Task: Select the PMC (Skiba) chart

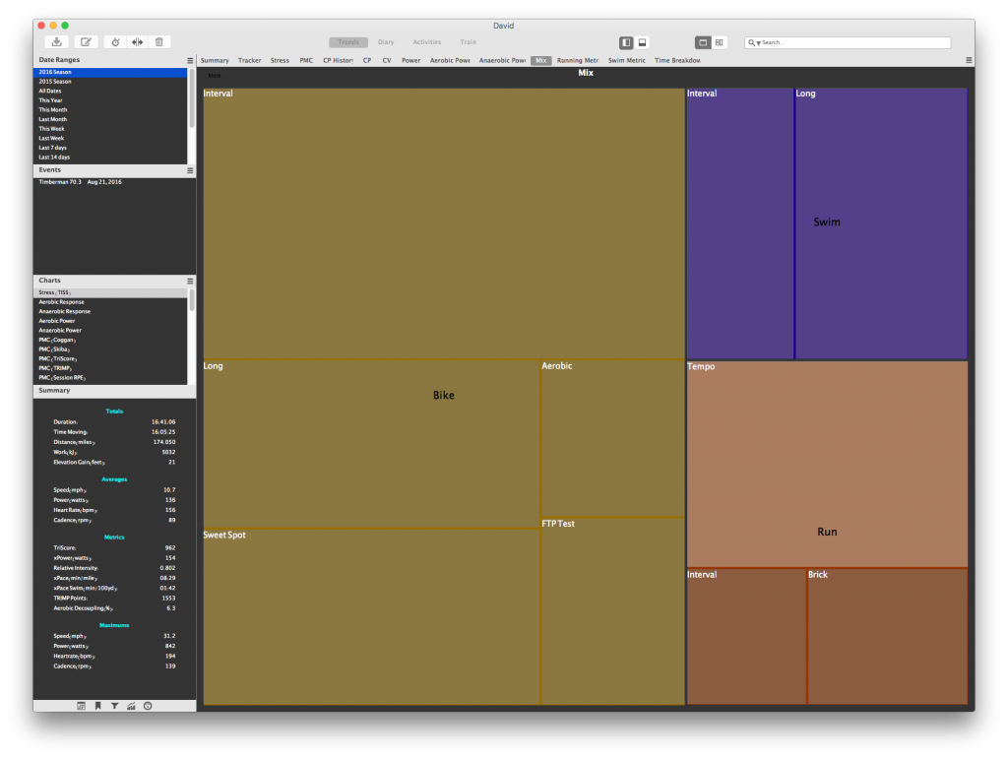Action: click(110, 349)
